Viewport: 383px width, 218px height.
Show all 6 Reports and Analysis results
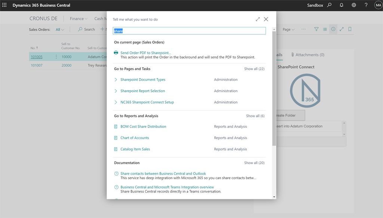point(255,116)
